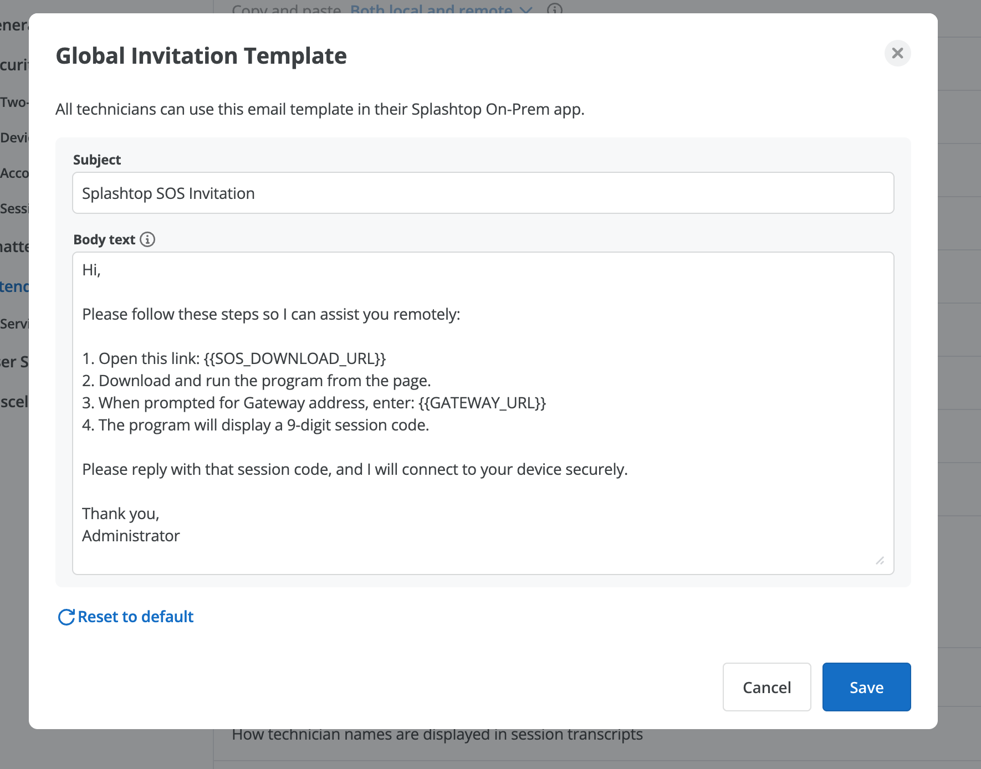The image size is (981, 769).
Task: Click the Body text label
Action: (x=104, y=239)
